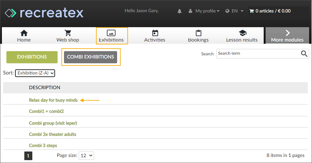The width and height of the screenshot is (312, 163).
Task: Click the Exhibitions picture icon
Action: [x=111, y=33]
